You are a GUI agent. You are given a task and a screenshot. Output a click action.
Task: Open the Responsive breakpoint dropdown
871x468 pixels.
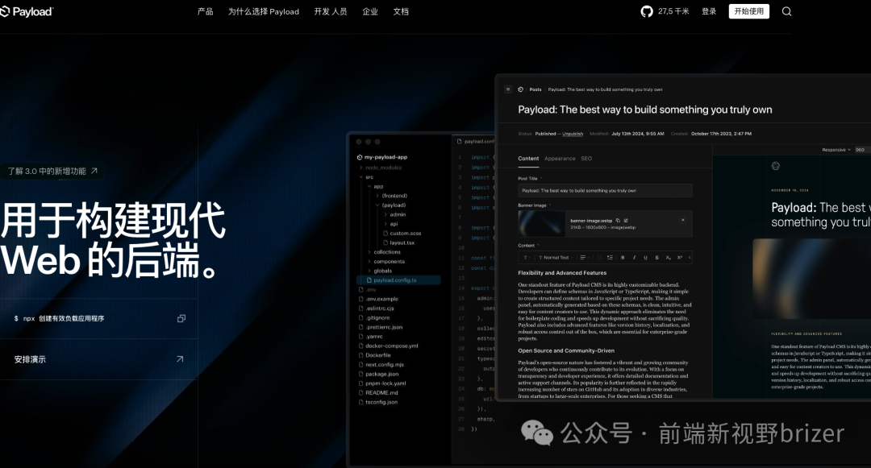(x=836, y=150)
